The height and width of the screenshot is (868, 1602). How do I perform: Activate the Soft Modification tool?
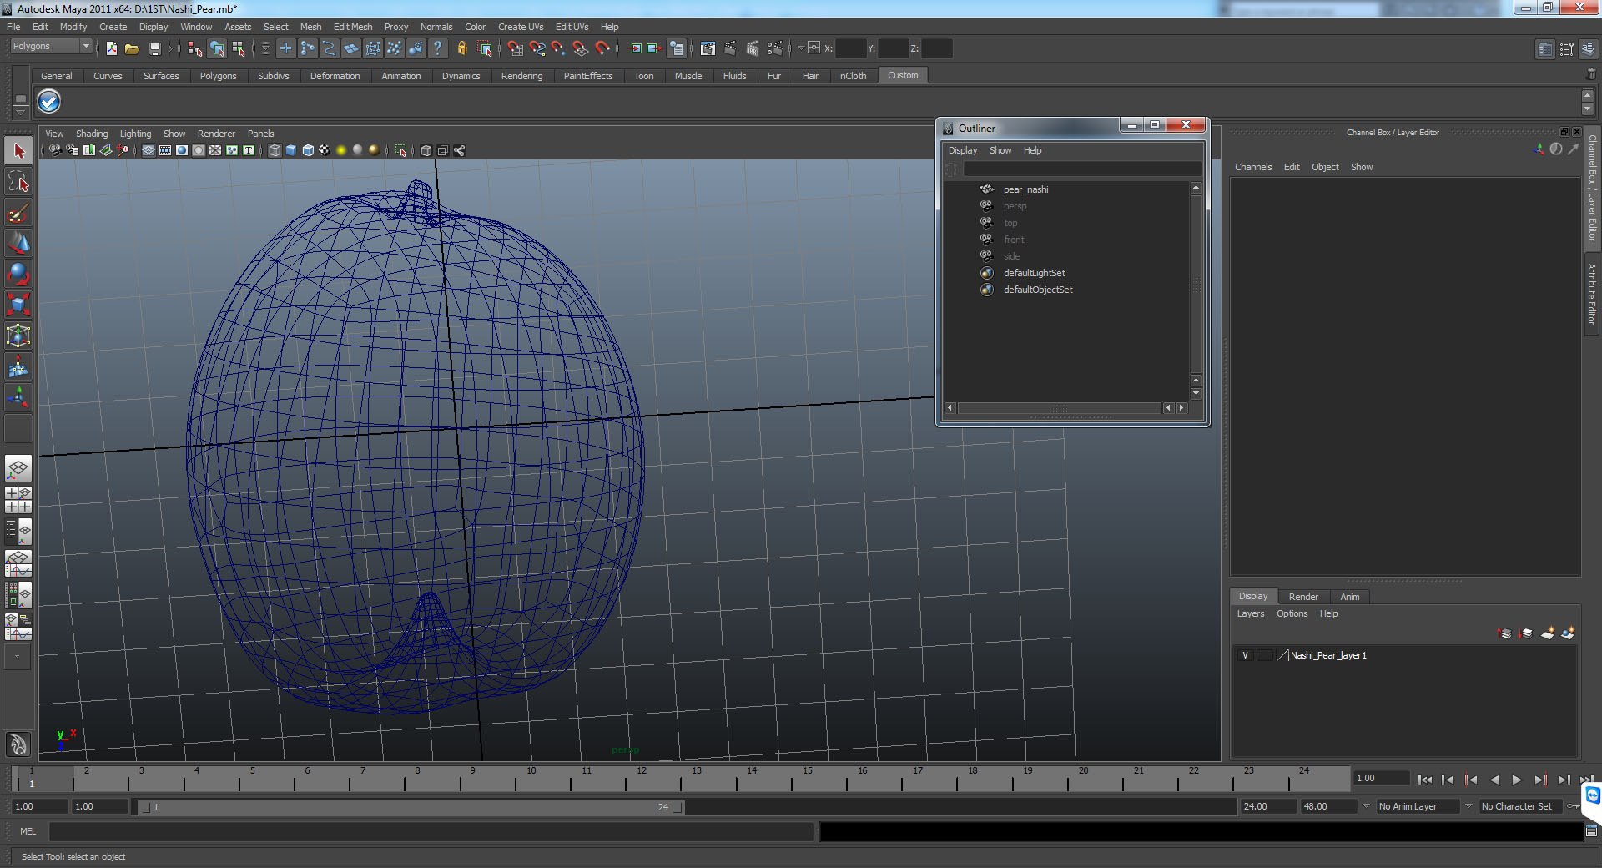[x=18, y=366]
